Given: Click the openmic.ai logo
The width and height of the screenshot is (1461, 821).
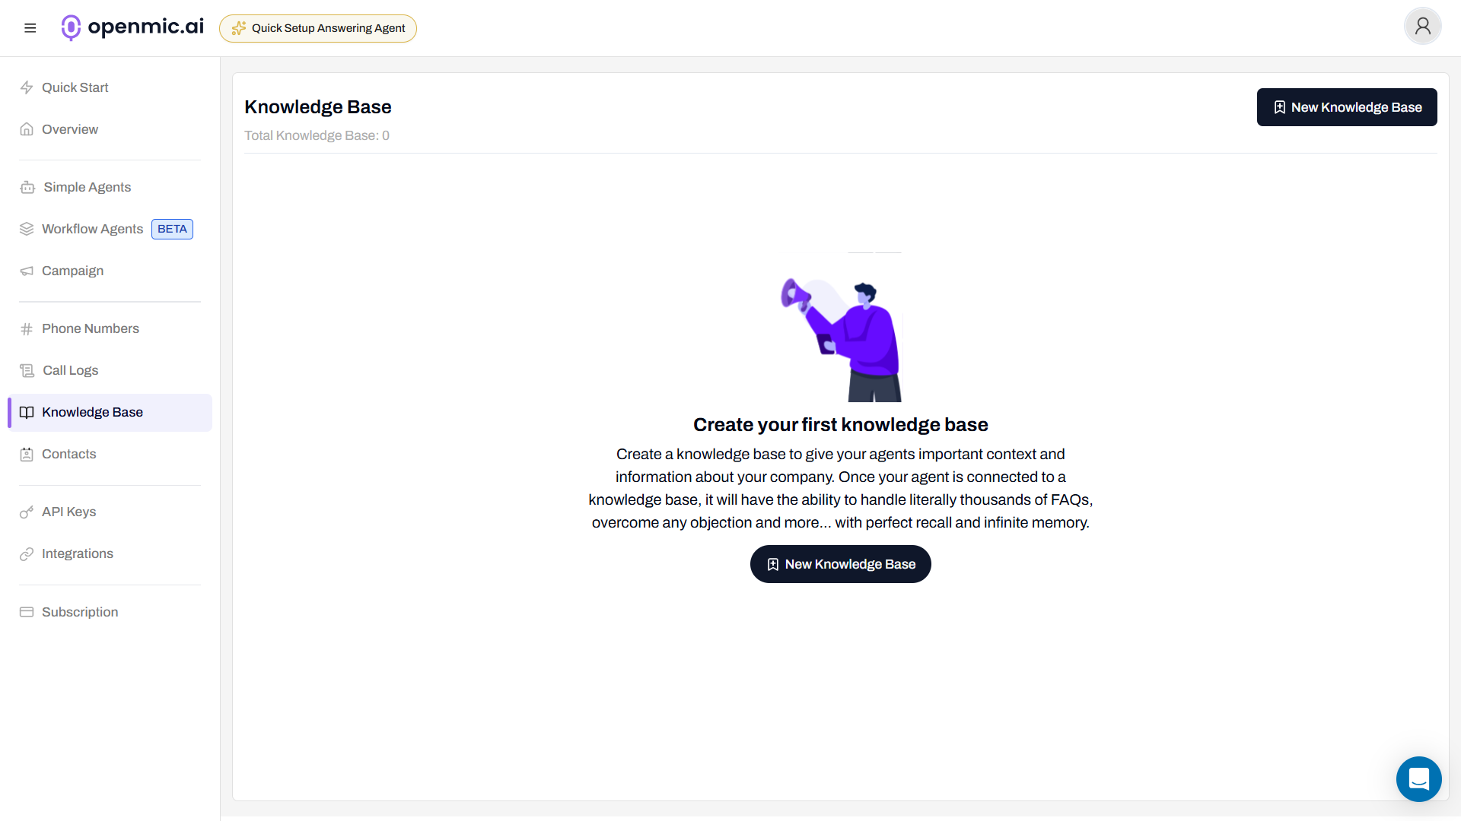Looking at the screenshot, I should [x=132, y=27].
